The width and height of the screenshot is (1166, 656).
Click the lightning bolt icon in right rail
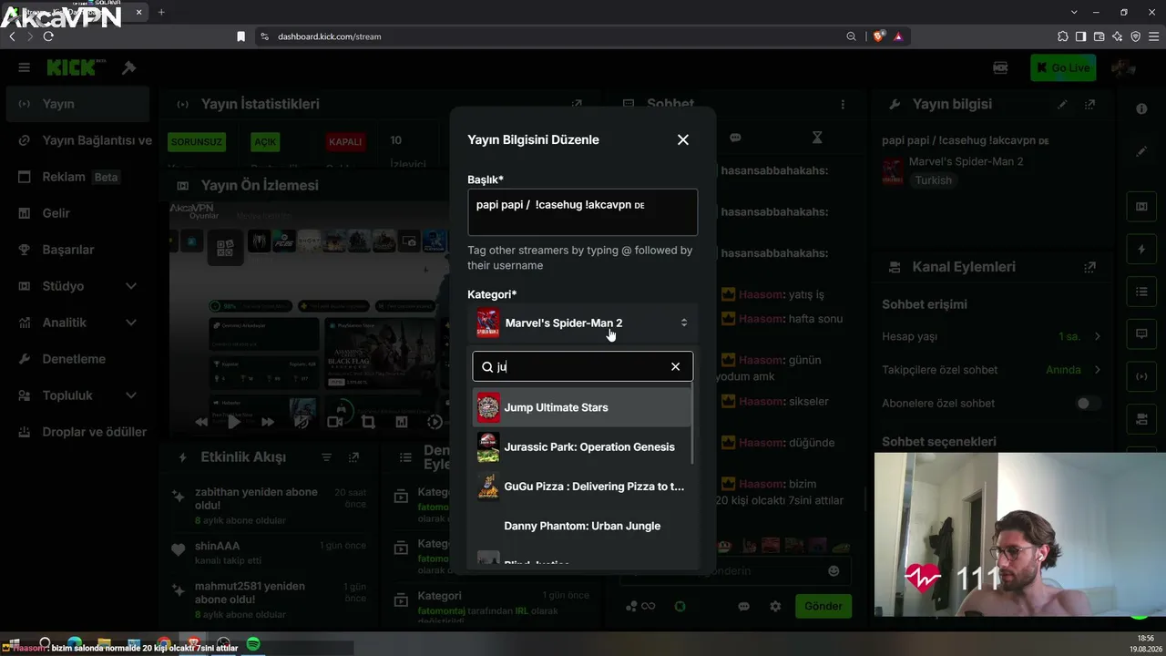point(1141,249)
